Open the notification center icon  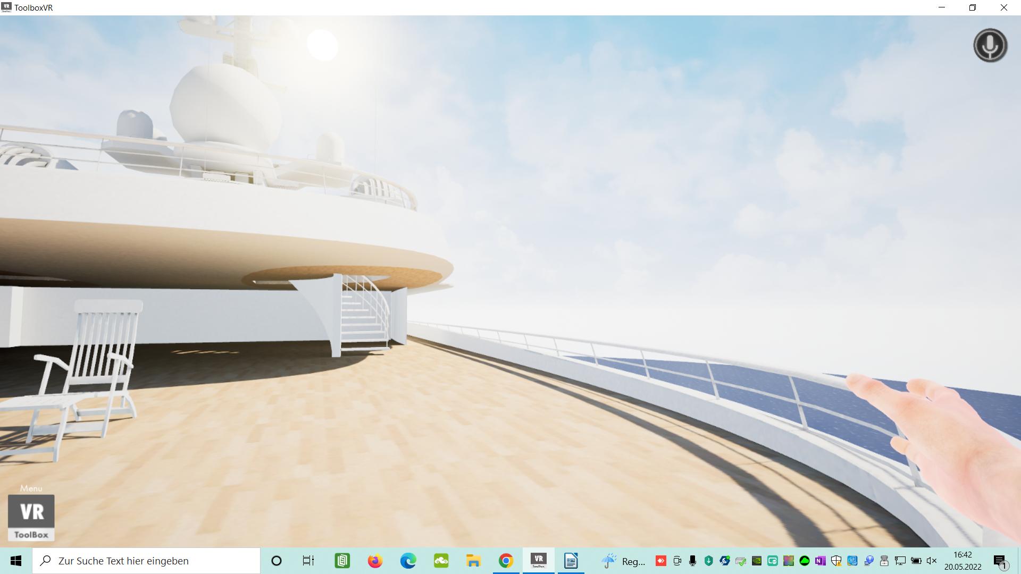pos(1001,561)
